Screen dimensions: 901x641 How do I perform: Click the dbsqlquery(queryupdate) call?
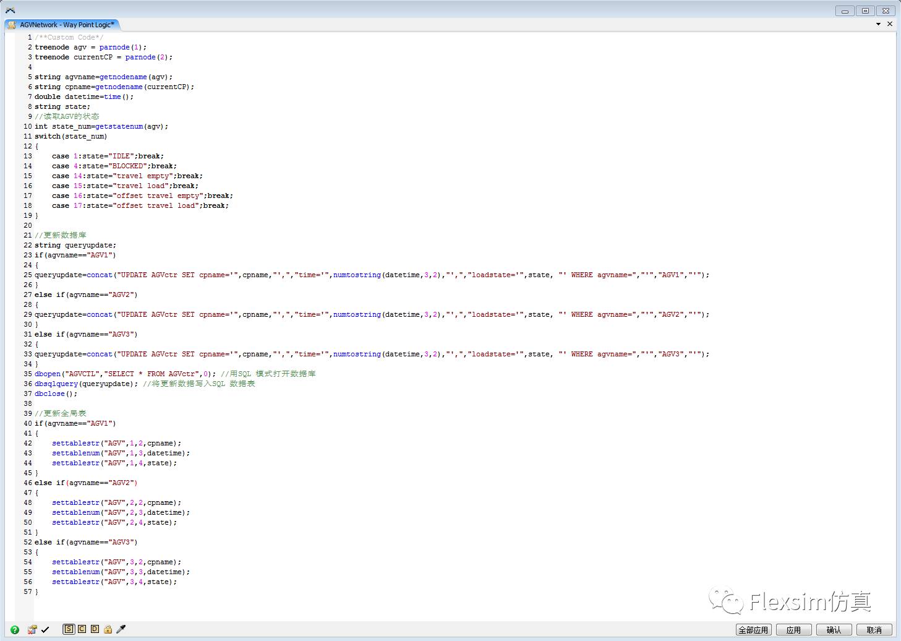[x=87, y=384]
